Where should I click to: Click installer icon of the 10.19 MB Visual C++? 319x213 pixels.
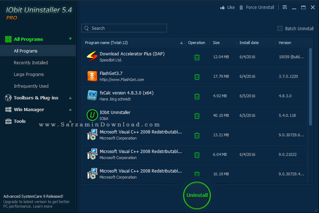[x=92, y=174]
